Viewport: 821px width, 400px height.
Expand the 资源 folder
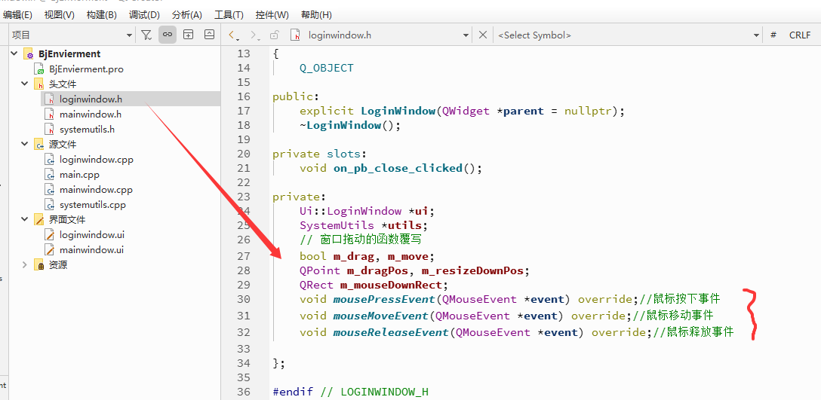[x=25, y=264]
